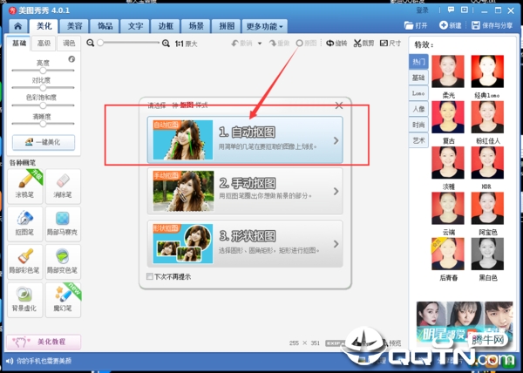This screenshot has height=373, width=523.
Task: Click the 旋转 rotate tool
Action: click(x=336, y=44)
